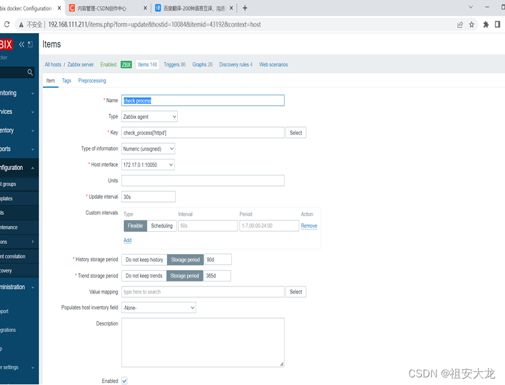Image resolution: width=505 pixels, height=385 pixels.
Task: Switch to the CSDN content management tab
Action: click(109, 8)
